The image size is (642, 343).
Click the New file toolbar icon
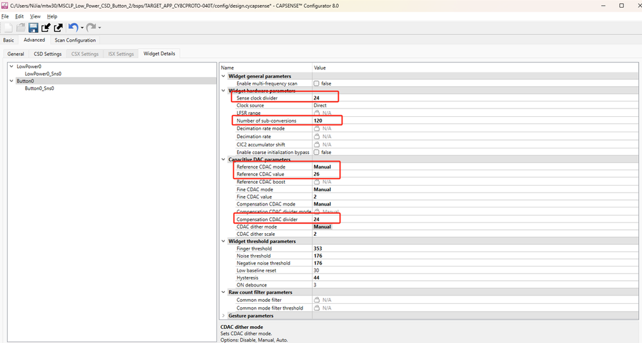(x=8, y=28)
